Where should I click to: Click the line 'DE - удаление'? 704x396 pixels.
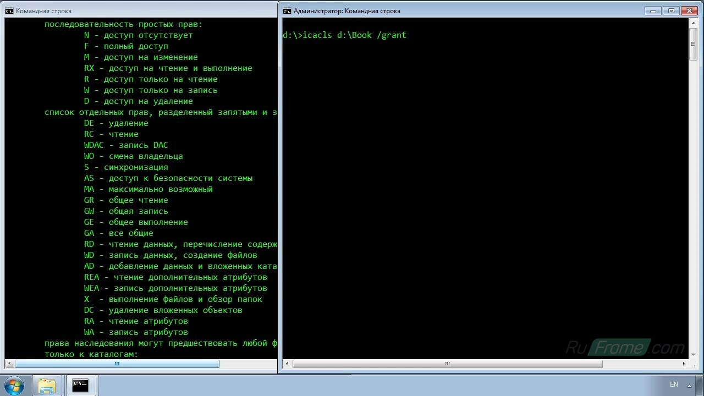coord(116,123)
